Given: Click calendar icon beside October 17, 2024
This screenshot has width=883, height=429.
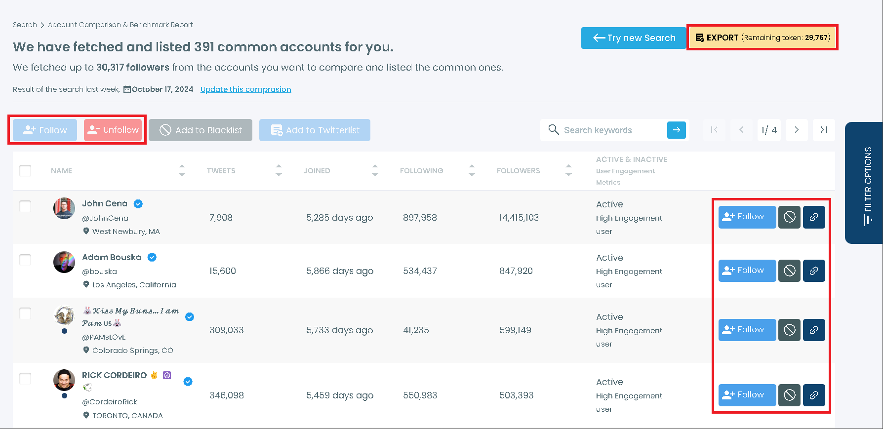Looking at the screenshot, I should (x=127, y=89).
